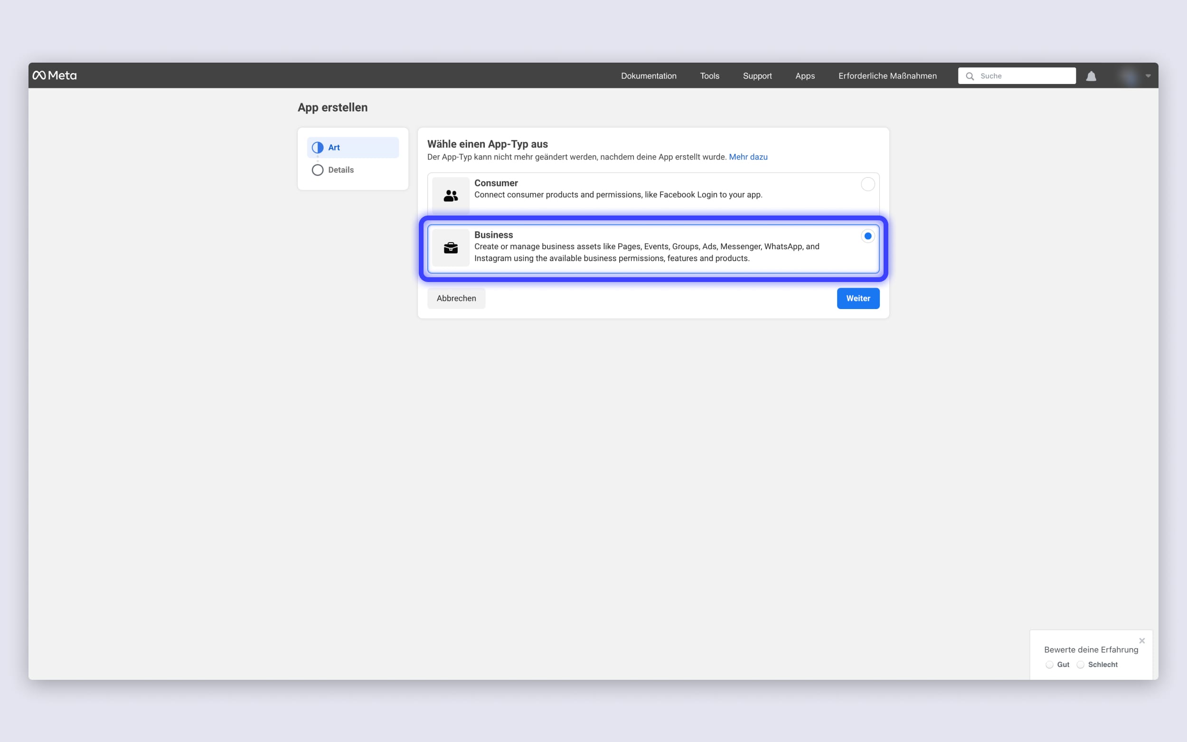Close the feedback rating popup
The height and width of the screenshot is (742, 1187).
(x=1142, y=641)
